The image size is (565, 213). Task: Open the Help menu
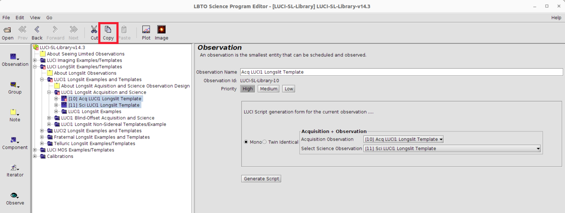[x=556, y=18]
